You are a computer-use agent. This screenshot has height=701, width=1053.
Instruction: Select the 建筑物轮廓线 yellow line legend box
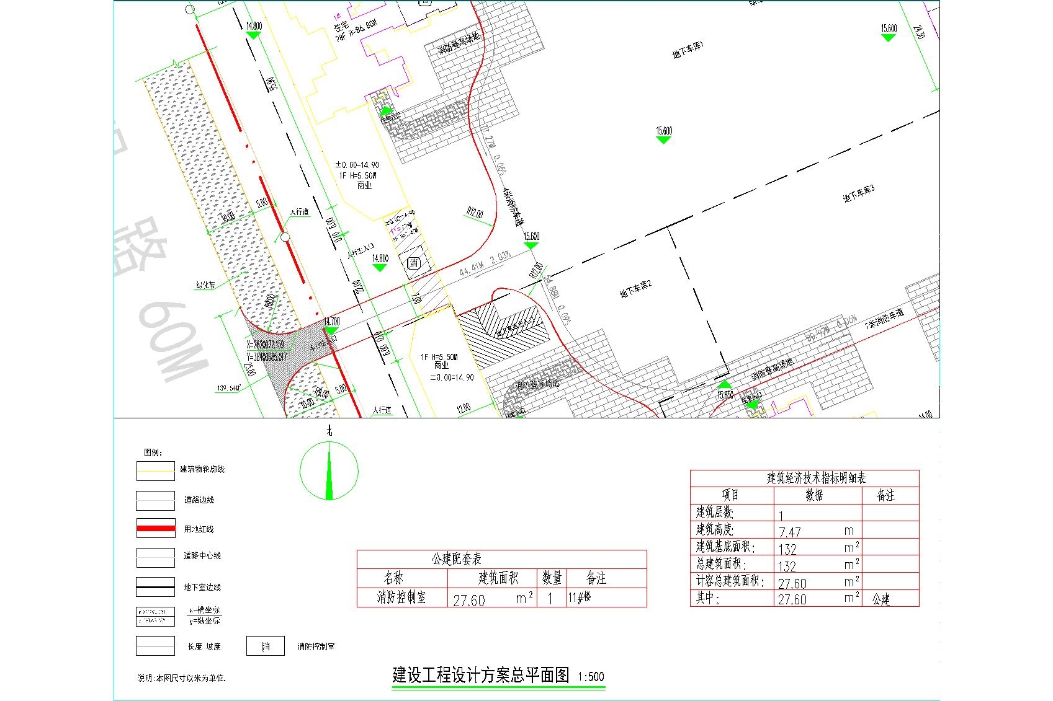(155, 471)
